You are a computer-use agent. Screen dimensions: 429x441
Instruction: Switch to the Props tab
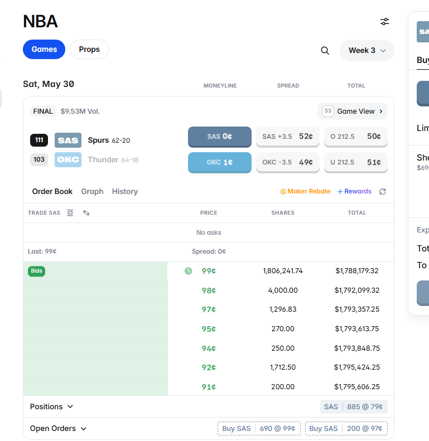click(89, 49)
